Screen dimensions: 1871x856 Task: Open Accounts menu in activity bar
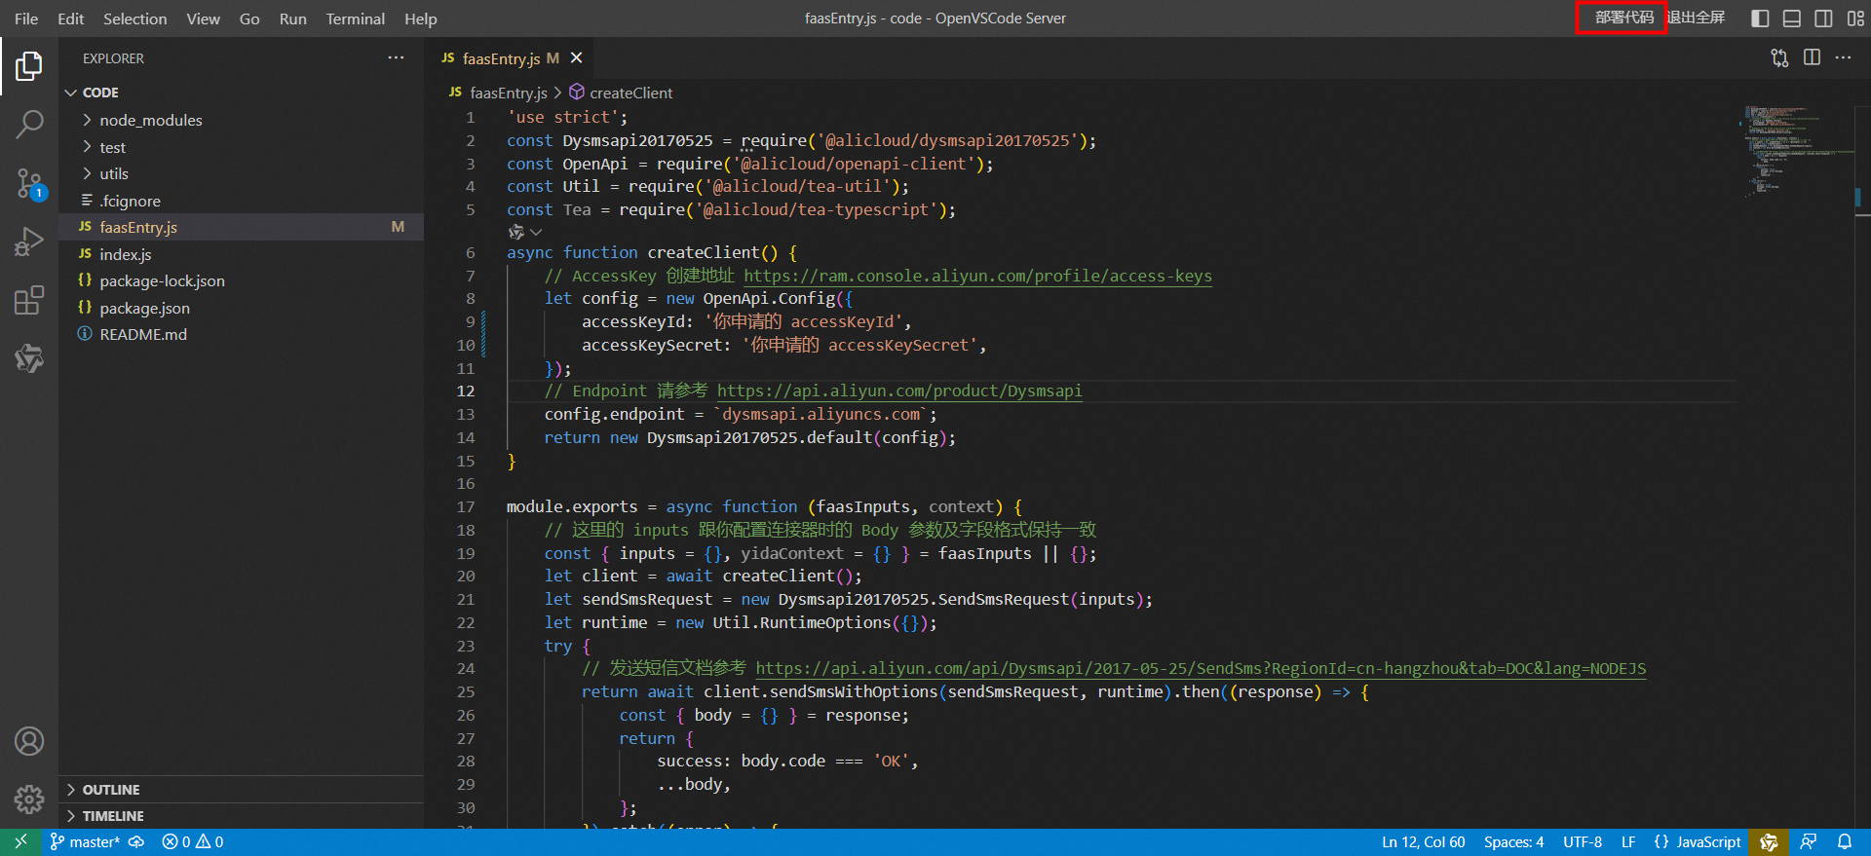(x=29, y=741)
